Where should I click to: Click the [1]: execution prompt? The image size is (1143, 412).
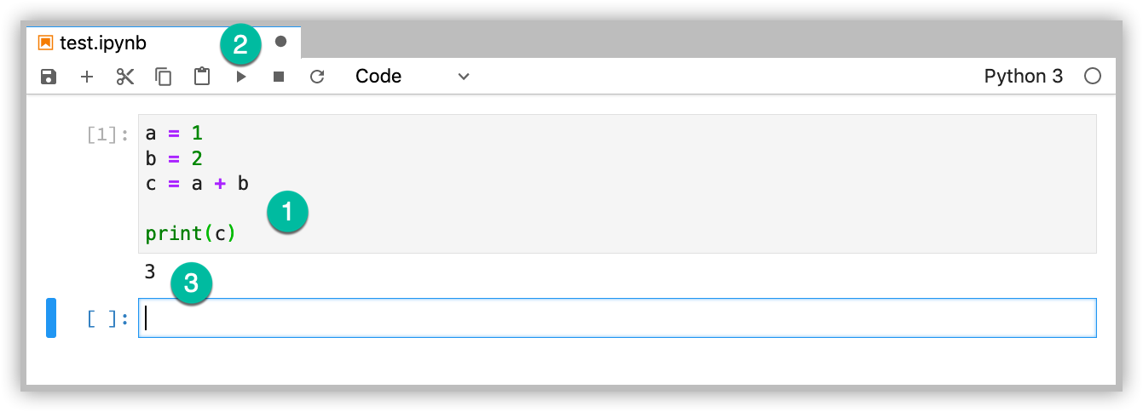pyautogui.click(x=107, y=134)
